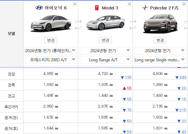Click the 아이오닉 6 car image
Viewport: 188px width, 134px height.
[x=51, y=24]
